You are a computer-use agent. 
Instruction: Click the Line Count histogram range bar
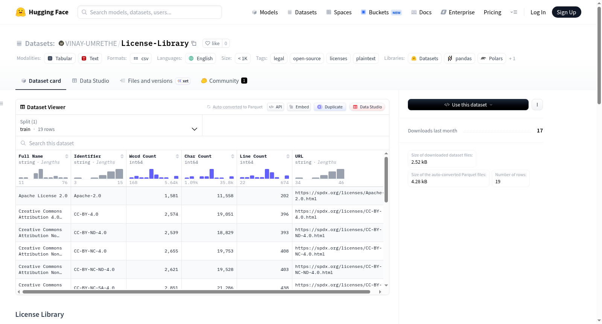264,173
